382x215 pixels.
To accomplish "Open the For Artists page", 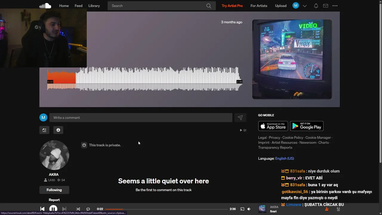I will (259, 6).
